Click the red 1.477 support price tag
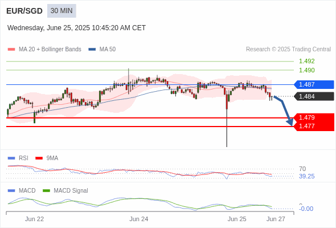The image size is (336, 228). click(x=314, y=126)
